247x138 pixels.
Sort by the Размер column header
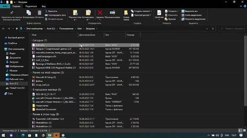click(x=130, y=35)
